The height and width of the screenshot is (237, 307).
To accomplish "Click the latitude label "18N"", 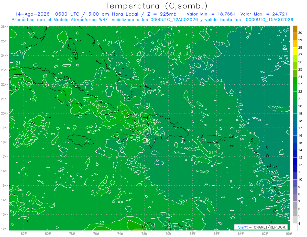I will [4, 142].
